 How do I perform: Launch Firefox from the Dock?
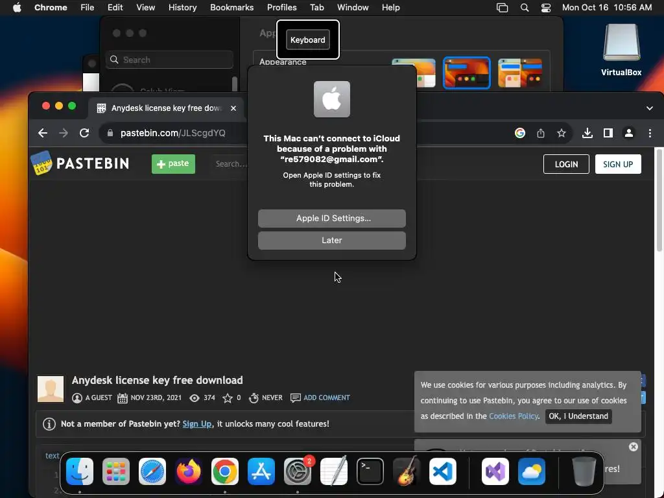coord(189,471)
